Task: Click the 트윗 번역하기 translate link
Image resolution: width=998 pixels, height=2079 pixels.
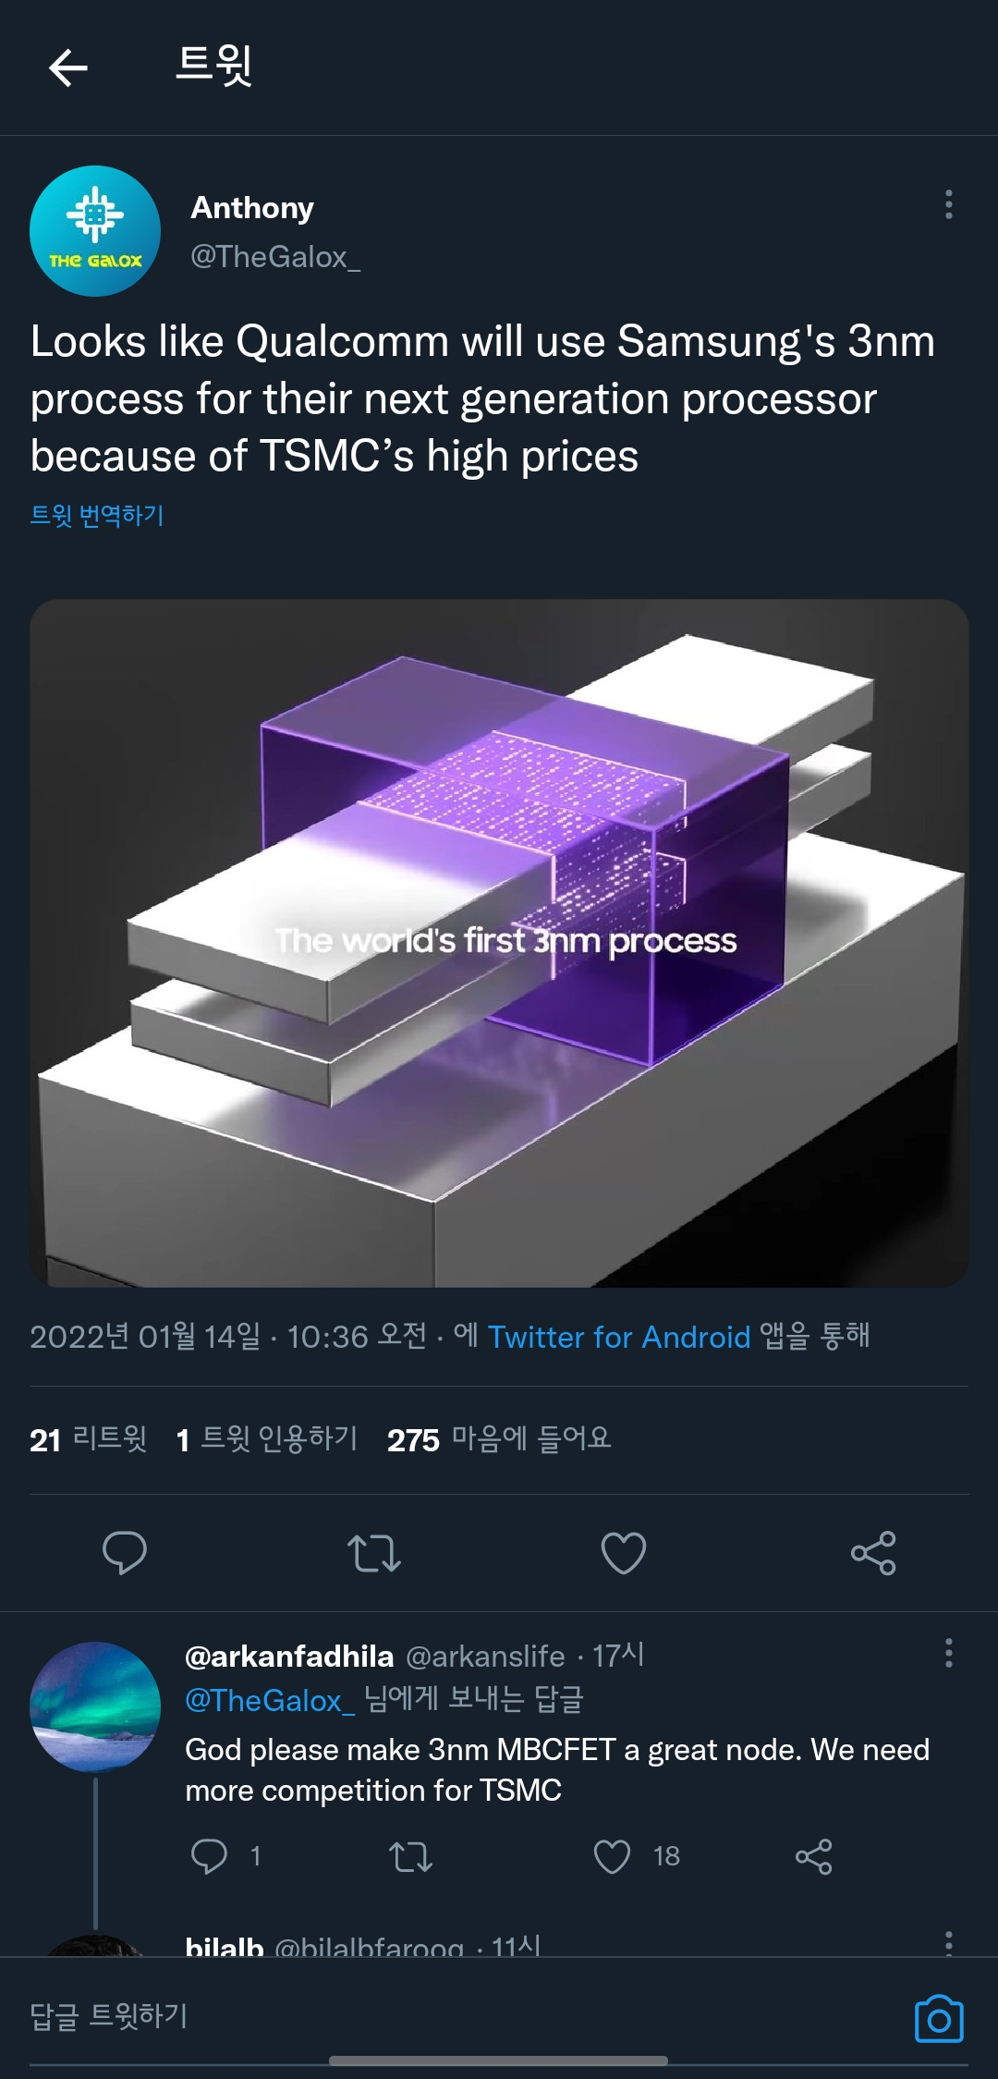Action: (97, 515)
